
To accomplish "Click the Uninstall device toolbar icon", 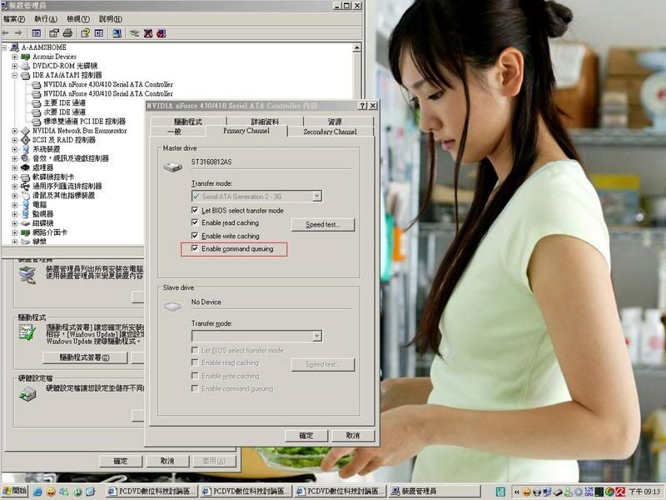I will (148, 33).
